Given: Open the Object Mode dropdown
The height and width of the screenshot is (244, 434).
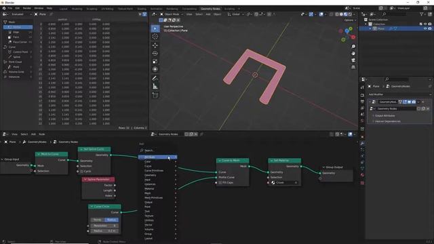Looking at the screenshot, I should pos(172,14).
